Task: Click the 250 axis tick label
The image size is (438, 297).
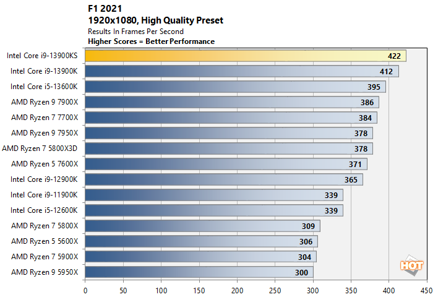Action: click(x=275, y=291)
